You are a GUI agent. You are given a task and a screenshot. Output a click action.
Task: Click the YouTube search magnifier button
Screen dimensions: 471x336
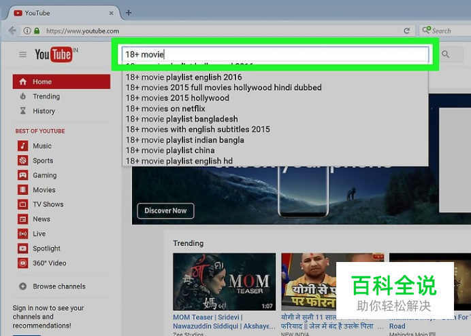pyautogui.click(x=446, y=54)
